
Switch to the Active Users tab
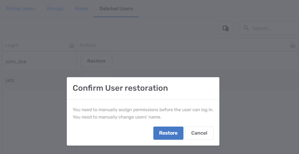coord(21,8)
